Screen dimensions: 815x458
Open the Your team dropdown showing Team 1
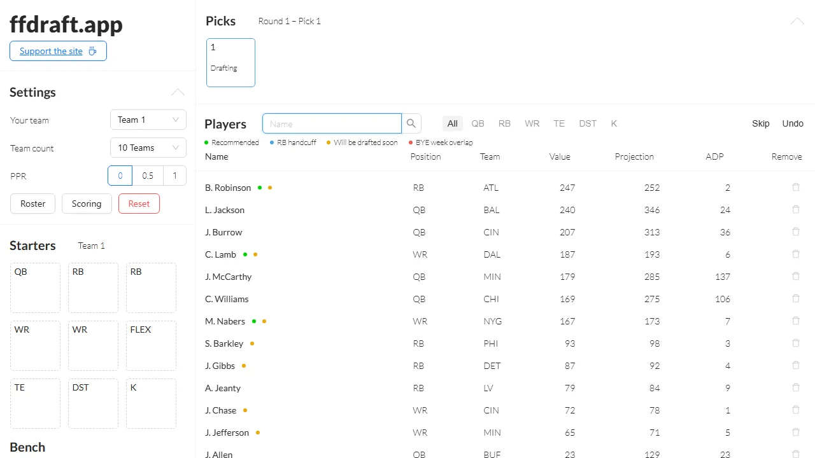[x=148, y=120]
